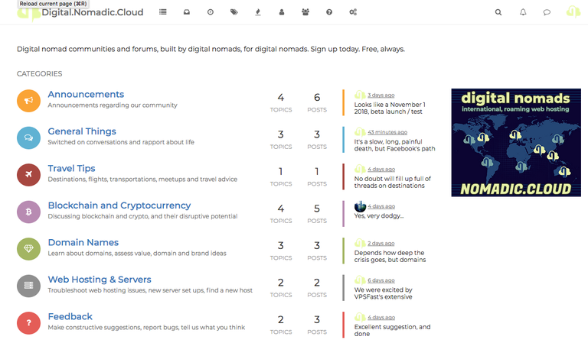Open post 'Excellent suggestion, and done'
The height and width of the screenshot is (343, 588).
click(392, 330)
